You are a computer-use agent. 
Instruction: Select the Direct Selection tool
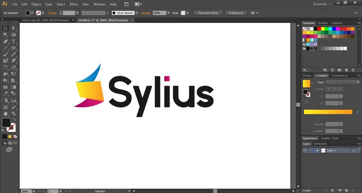pos(14,28)
